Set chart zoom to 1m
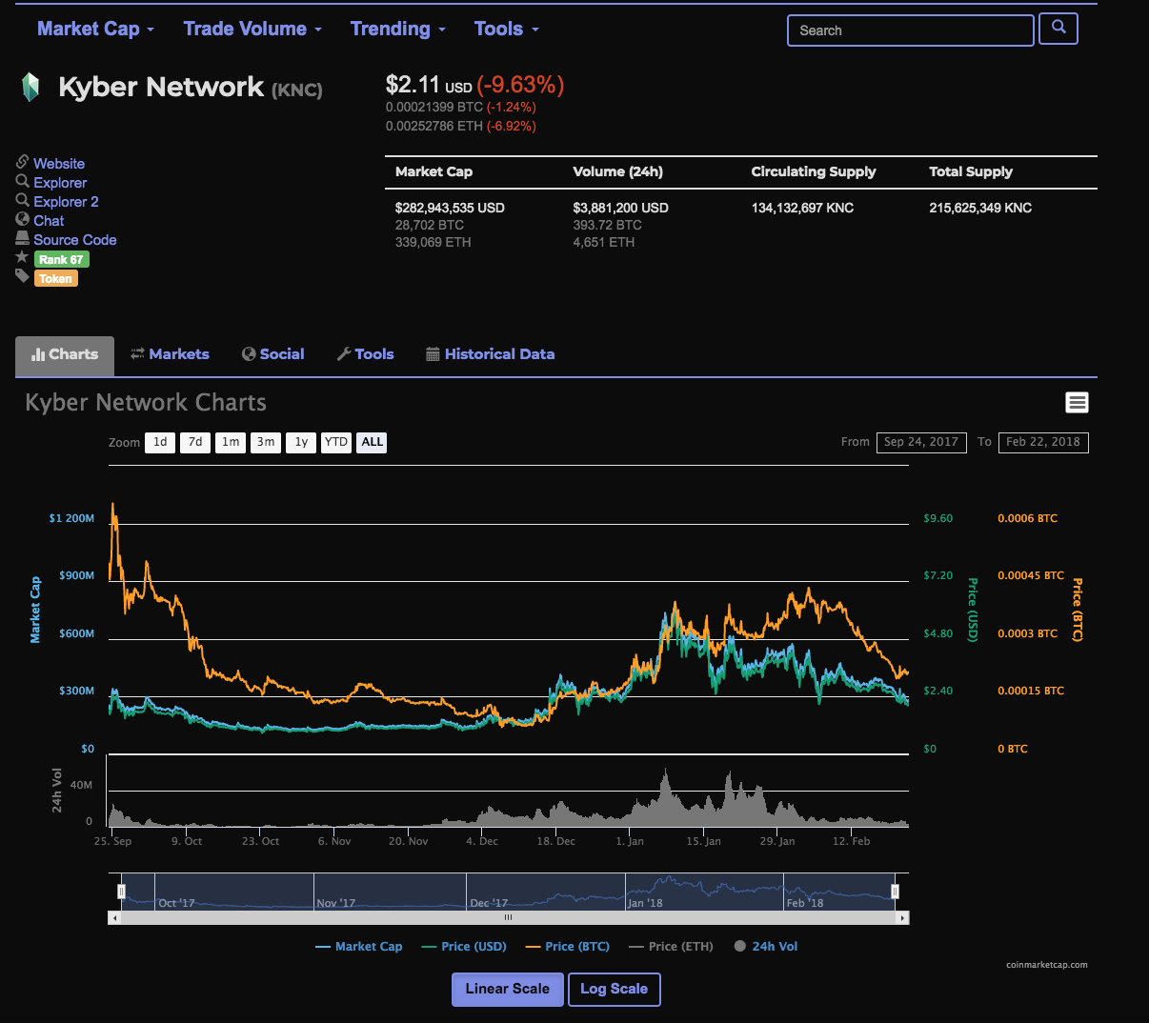The width and height of the screenshot is (1149, 1023). click(231, 442)
